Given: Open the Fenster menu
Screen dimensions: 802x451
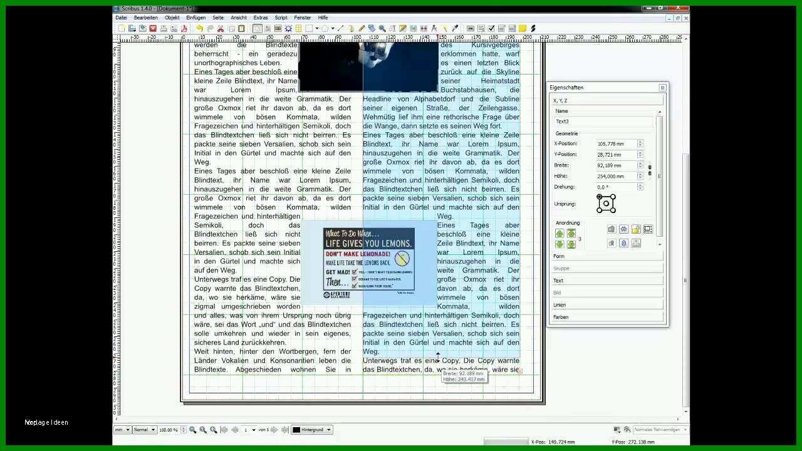Looking at the screenshot, I should coord(302,18).
